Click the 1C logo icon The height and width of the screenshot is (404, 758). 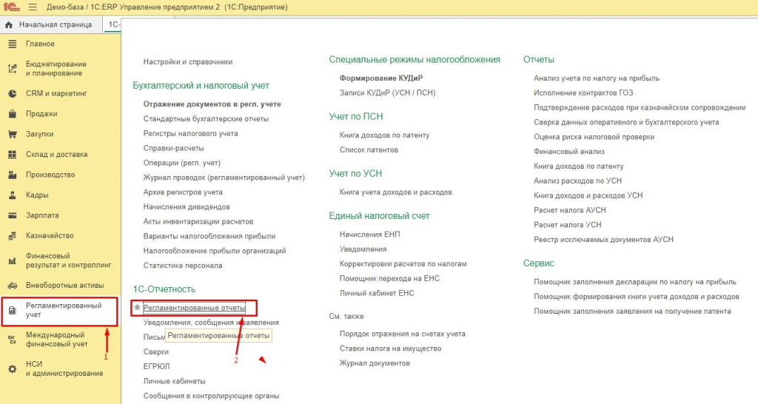coord(12,7)
